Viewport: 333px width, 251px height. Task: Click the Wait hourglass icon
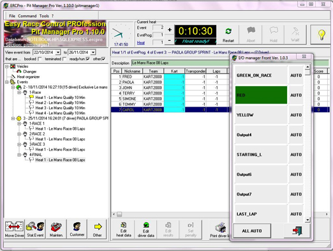[x=295, y=34]
